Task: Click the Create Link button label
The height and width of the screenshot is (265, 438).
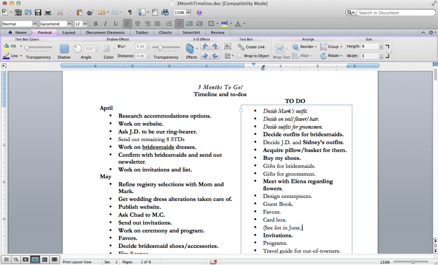Action: [255, 47]
